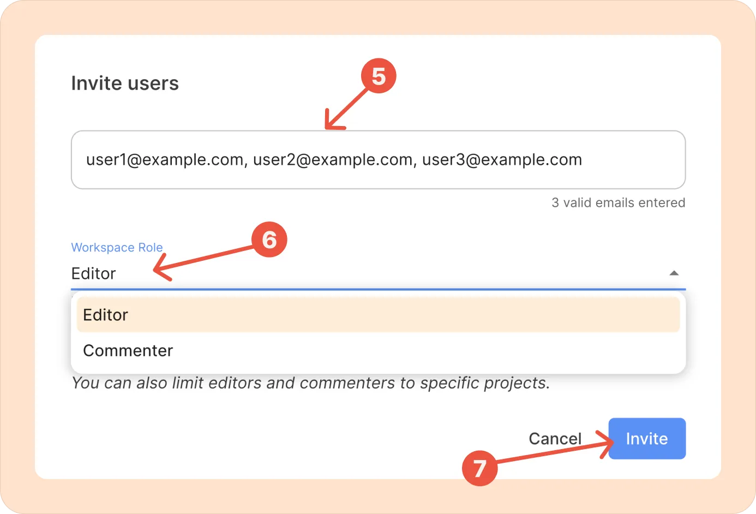
Task: Click the italic note about limiting projects
Action: 310,383
